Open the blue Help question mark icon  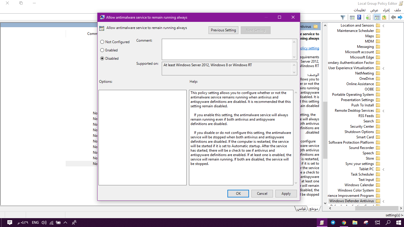tap(359, 17)
